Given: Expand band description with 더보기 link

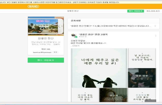Looking at the screenshot, I should (57, 44).
